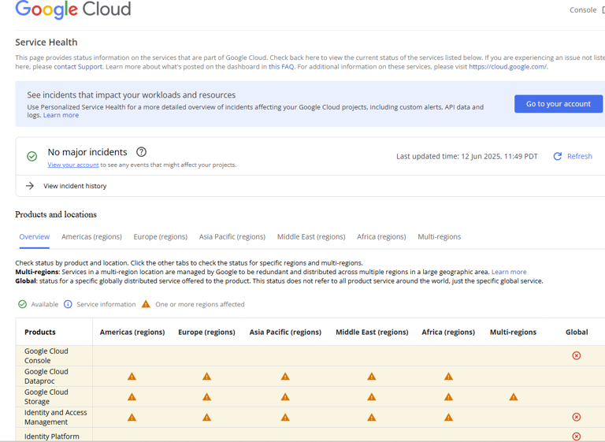Click Cloud Storage Africa warning icon
605x442 pixels.
pyautogui.click(x=448, y=397)
